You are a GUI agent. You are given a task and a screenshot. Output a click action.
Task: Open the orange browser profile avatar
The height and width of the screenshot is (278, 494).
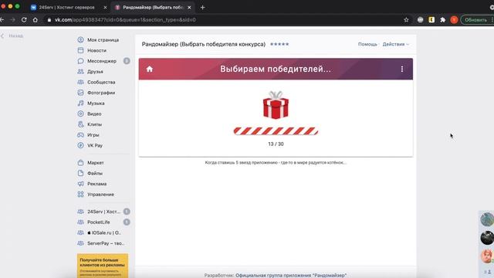click(454, 20)
